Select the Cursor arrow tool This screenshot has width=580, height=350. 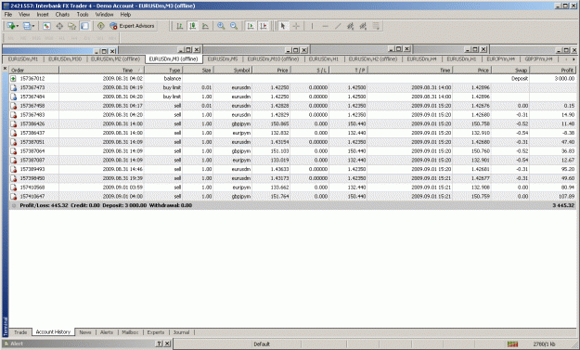click(x=283, y=26)
